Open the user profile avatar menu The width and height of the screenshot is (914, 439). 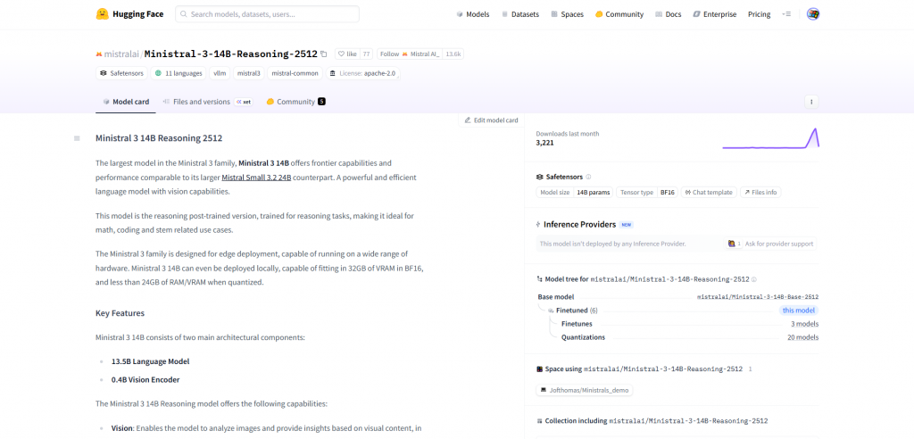tap(812, 14)
